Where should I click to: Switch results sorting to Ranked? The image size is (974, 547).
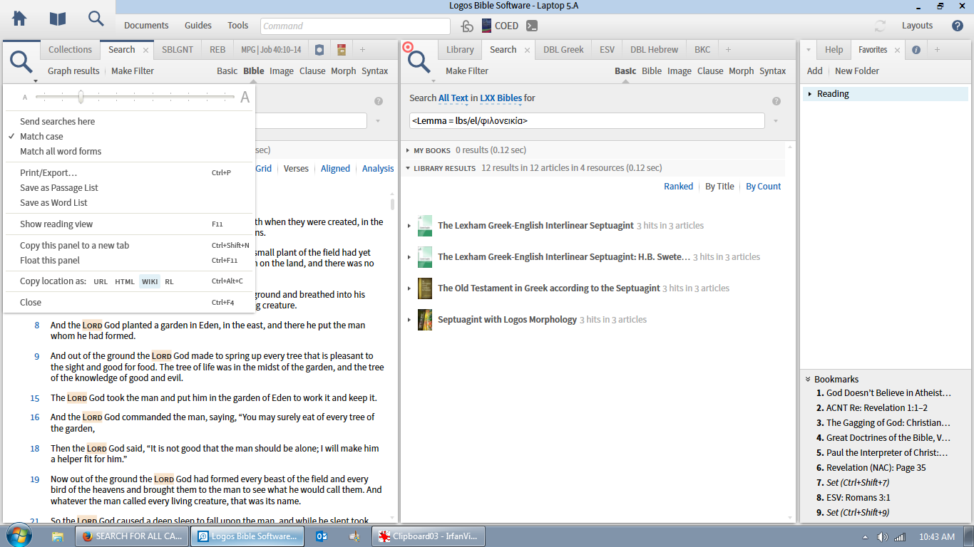(678, 186)
